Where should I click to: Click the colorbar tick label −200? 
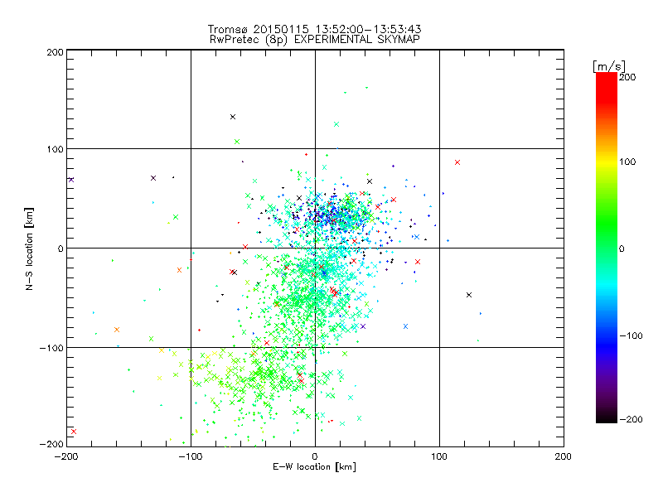631,420
